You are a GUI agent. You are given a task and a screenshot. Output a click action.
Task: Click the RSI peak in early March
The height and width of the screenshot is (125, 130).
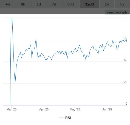12,18
